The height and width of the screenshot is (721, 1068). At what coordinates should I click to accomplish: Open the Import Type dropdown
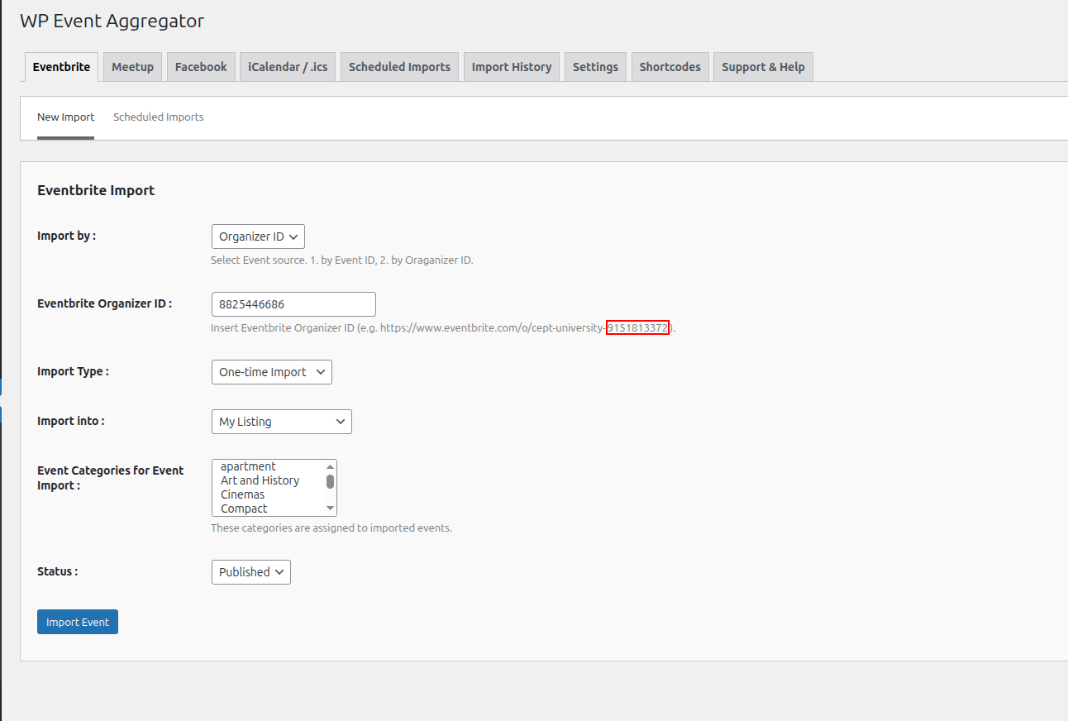271,372
